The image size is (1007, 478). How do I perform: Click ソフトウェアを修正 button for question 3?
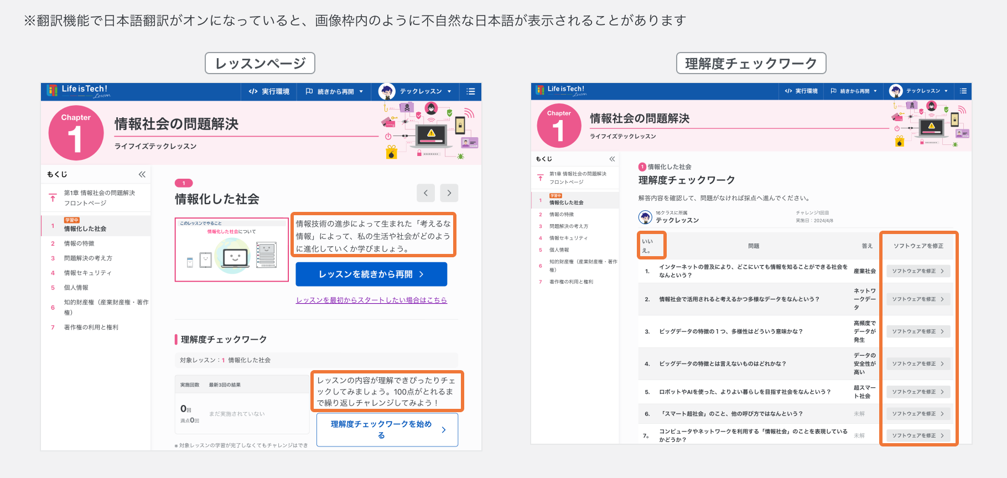coord(918,331)
